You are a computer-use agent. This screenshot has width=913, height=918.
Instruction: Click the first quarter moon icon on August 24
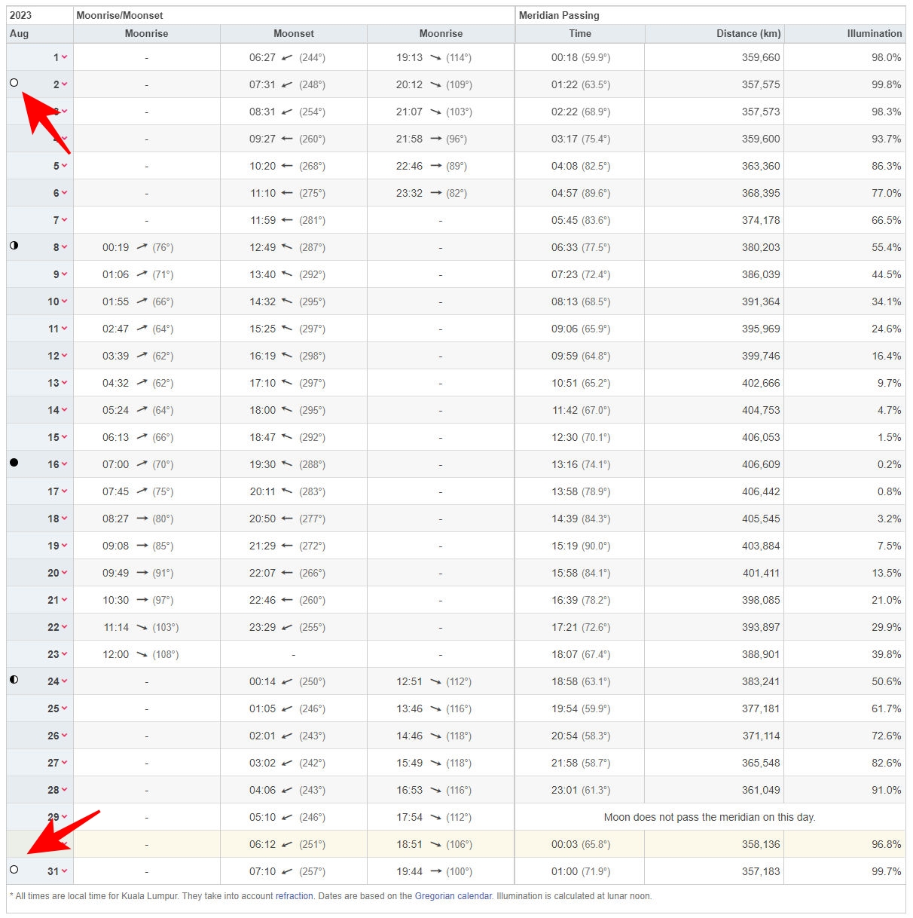14,680
